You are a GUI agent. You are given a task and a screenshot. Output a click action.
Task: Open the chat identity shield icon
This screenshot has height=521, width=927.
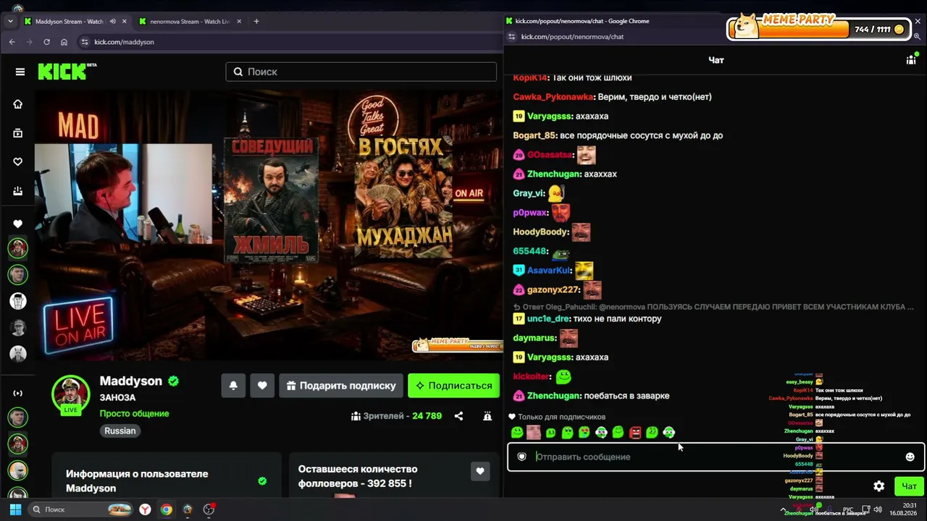(x=521, y=457)
